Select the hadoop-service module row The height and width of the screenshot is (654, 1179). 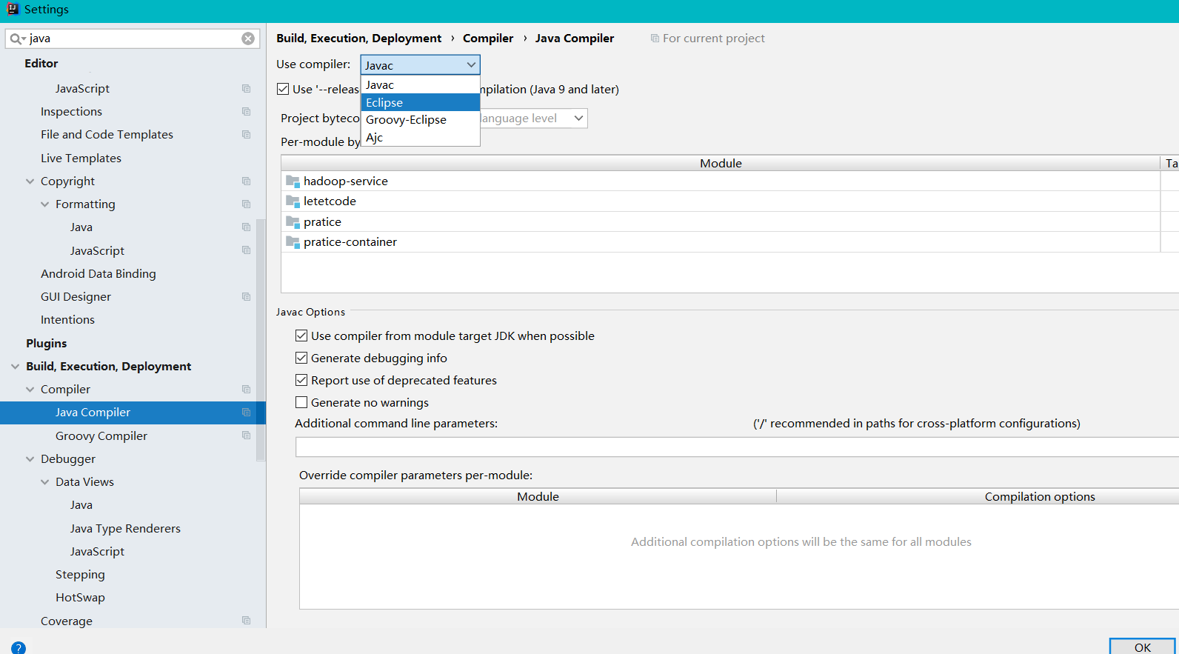pos(721,181)
